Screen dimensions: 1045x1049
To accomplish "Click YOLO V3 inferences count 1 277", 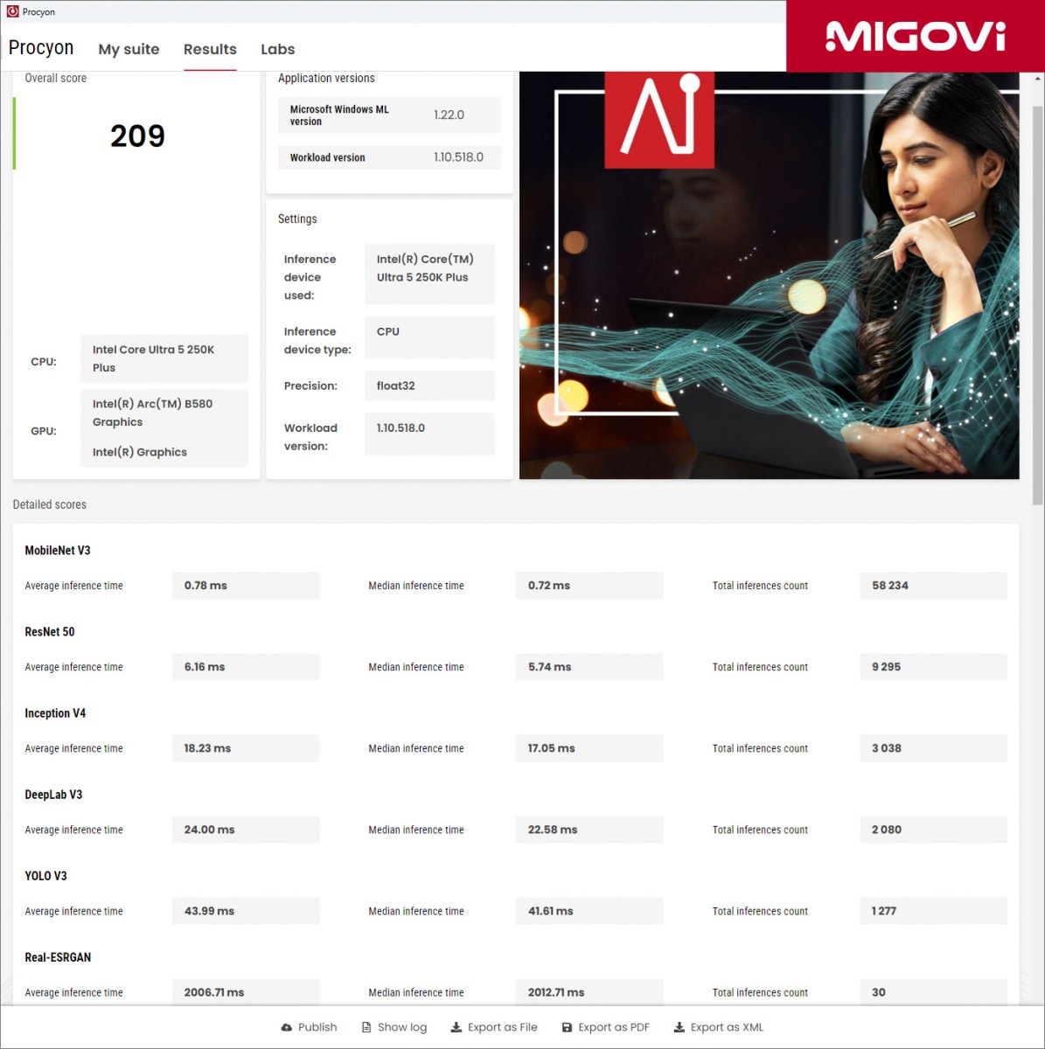I will 934,911.
